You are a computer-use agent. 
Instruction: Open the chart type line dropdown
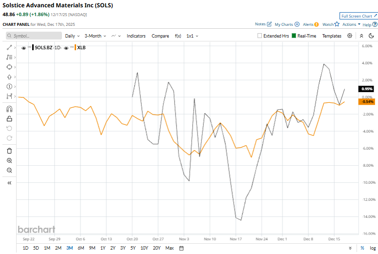(116, 36)
